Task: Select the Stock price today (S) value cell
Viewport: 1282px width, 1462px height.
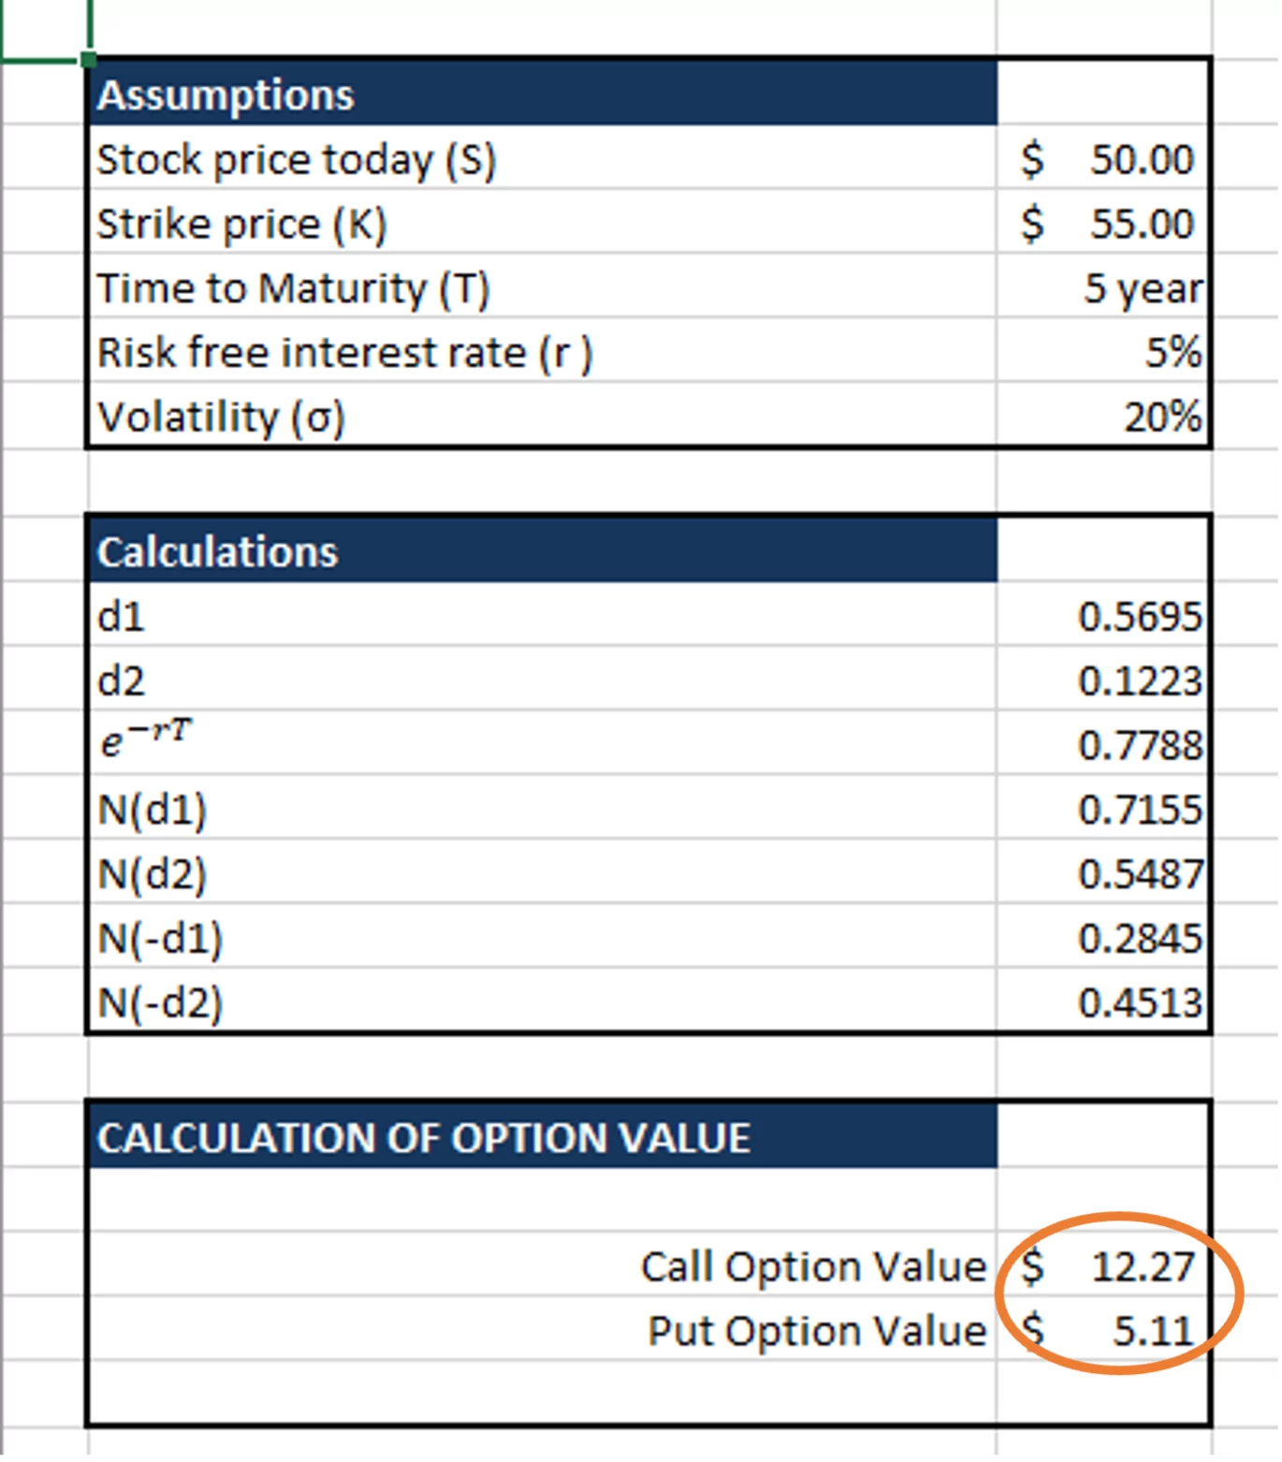Action: point(1104,159)
